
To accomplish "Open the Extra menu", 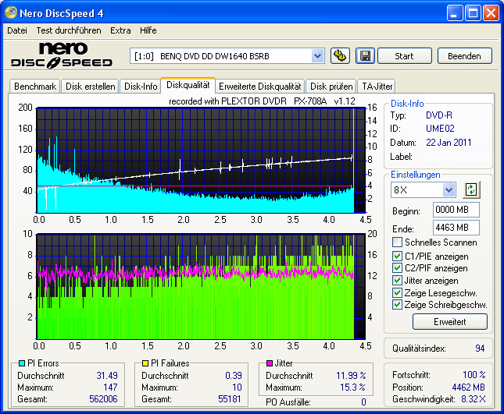I will tap(120, 30).
